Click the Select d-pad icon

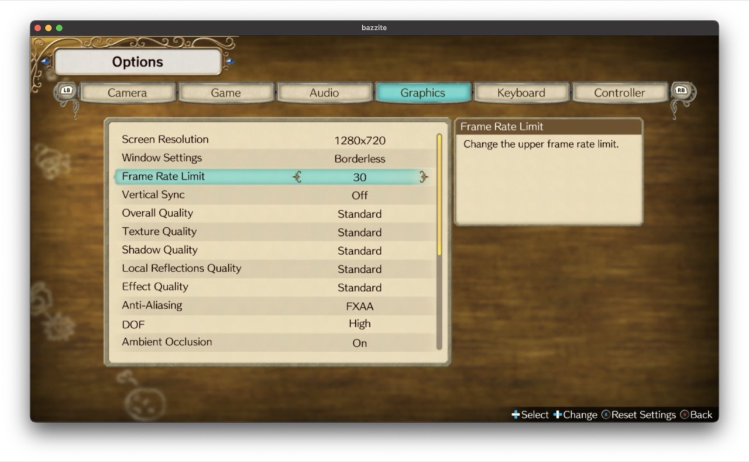tap(516, 415)
